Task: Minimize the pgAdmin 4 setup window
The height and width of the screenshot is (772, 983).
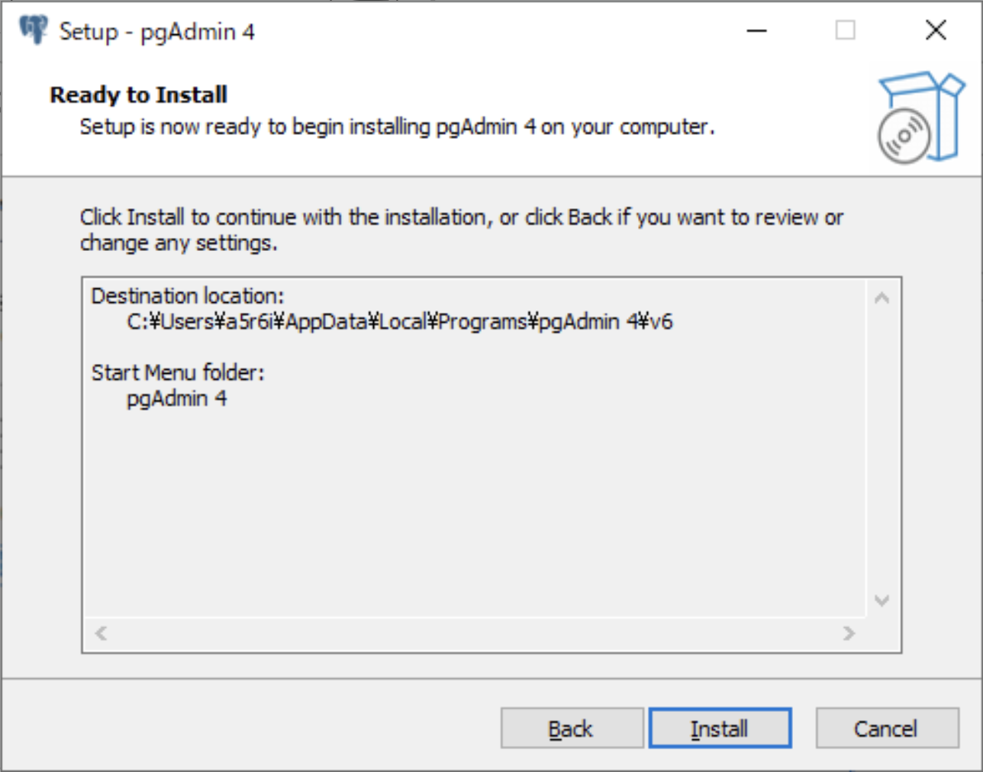Action: 756,31
